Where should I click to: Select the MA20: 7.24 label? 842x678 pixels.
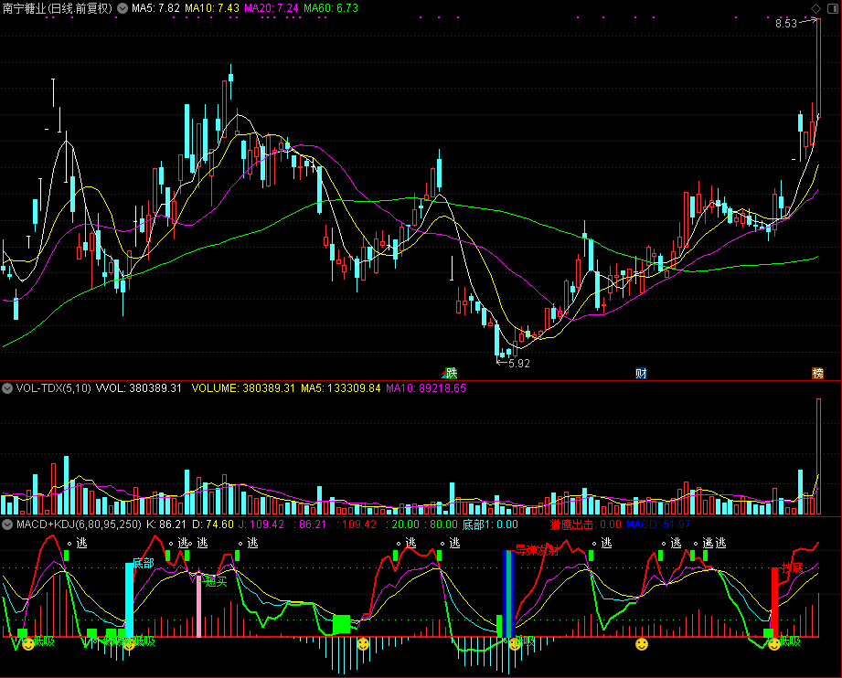[x=272, y=8]
